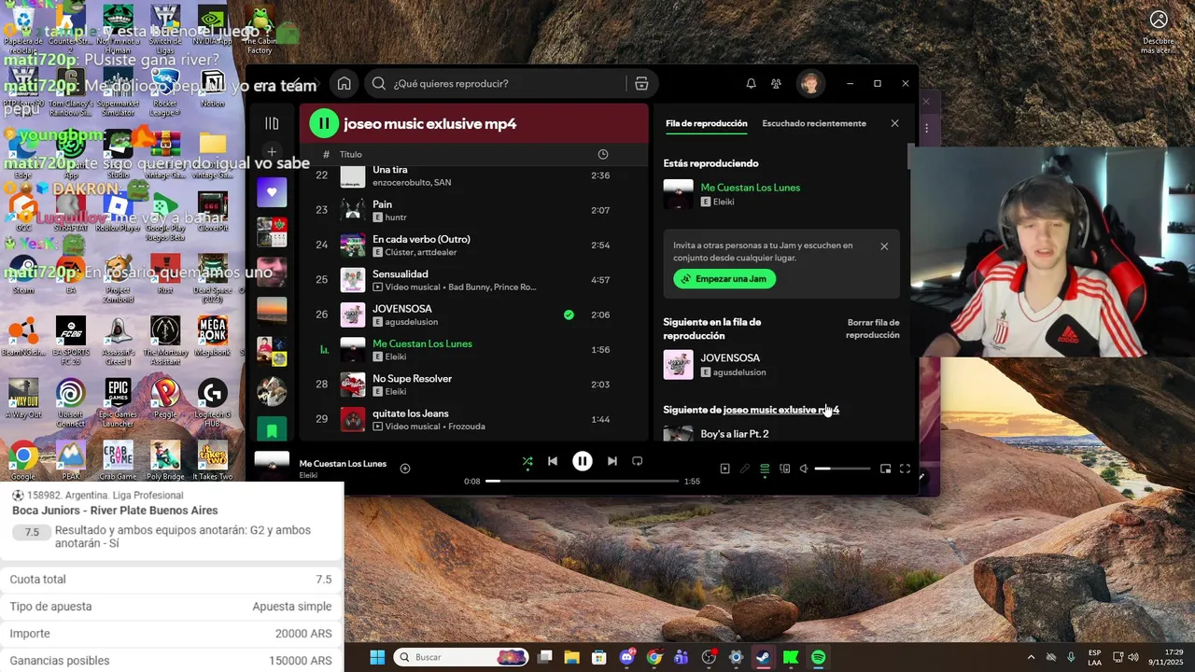
Task: Pause playback in the bottom player bar
Action: click(x=583, y=461)
